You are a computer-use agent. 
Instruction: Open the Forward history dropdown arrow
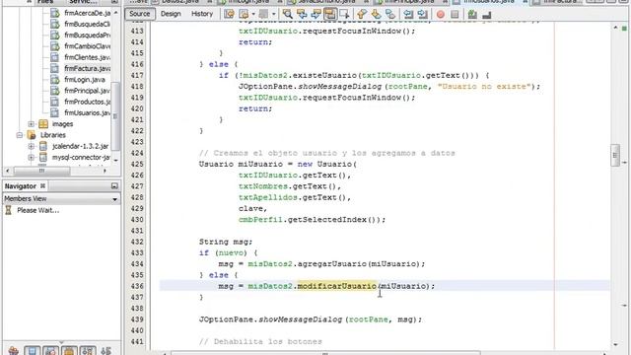274,15
